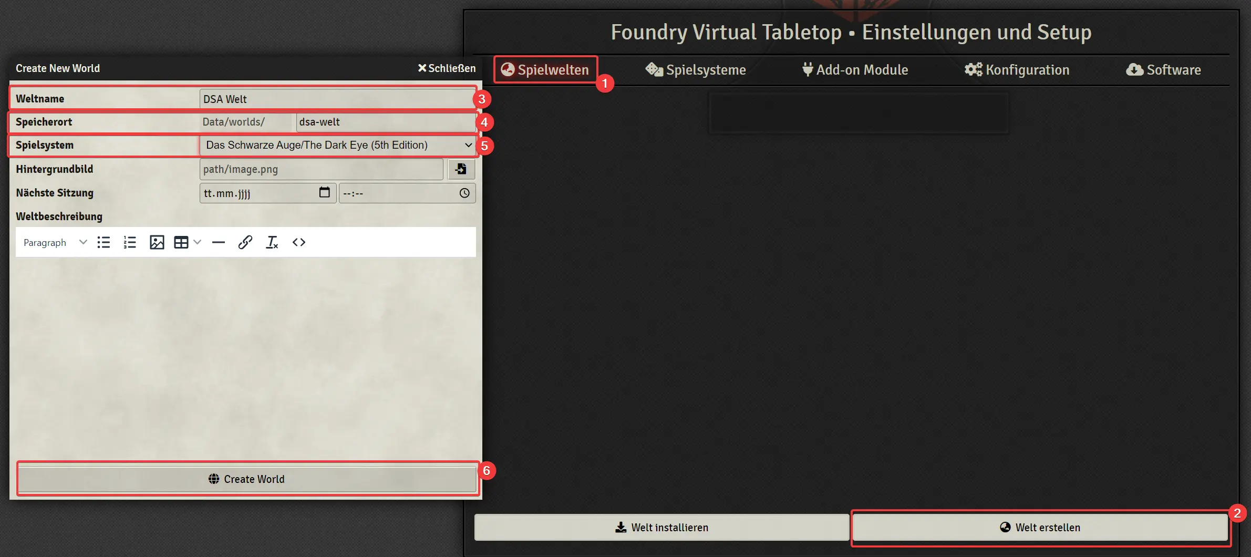Switch to the Spielsysteme tab
The width and height of the screenshot is (1251, 557).
(696, 70)
